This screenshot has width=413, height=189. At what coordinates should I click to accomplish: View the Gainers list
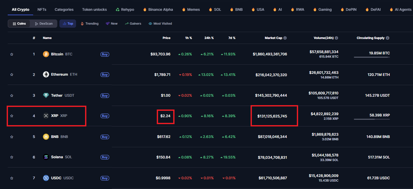click(x=133, y=24)
